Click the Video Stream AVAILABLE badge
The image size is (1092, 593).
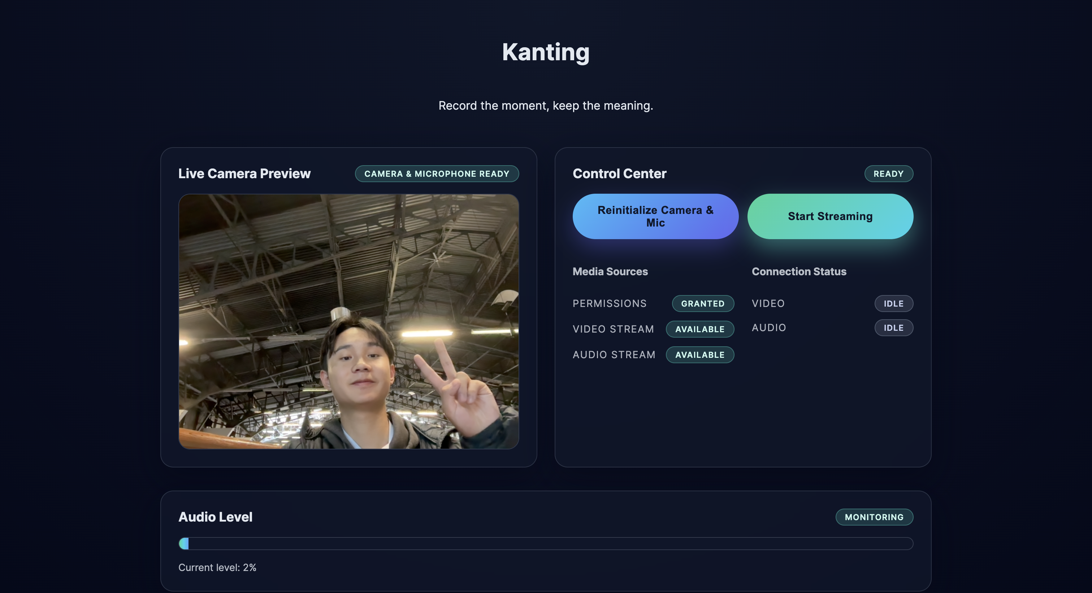pyautogui.click(x=699, y=329)
